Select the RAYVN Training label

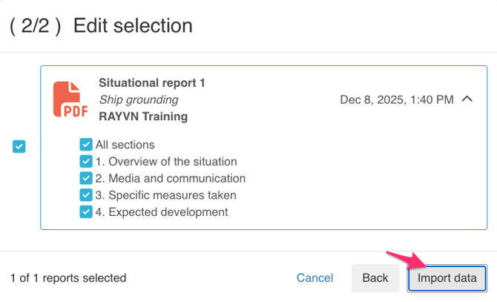pyautogui.click(x=143, y=116)
